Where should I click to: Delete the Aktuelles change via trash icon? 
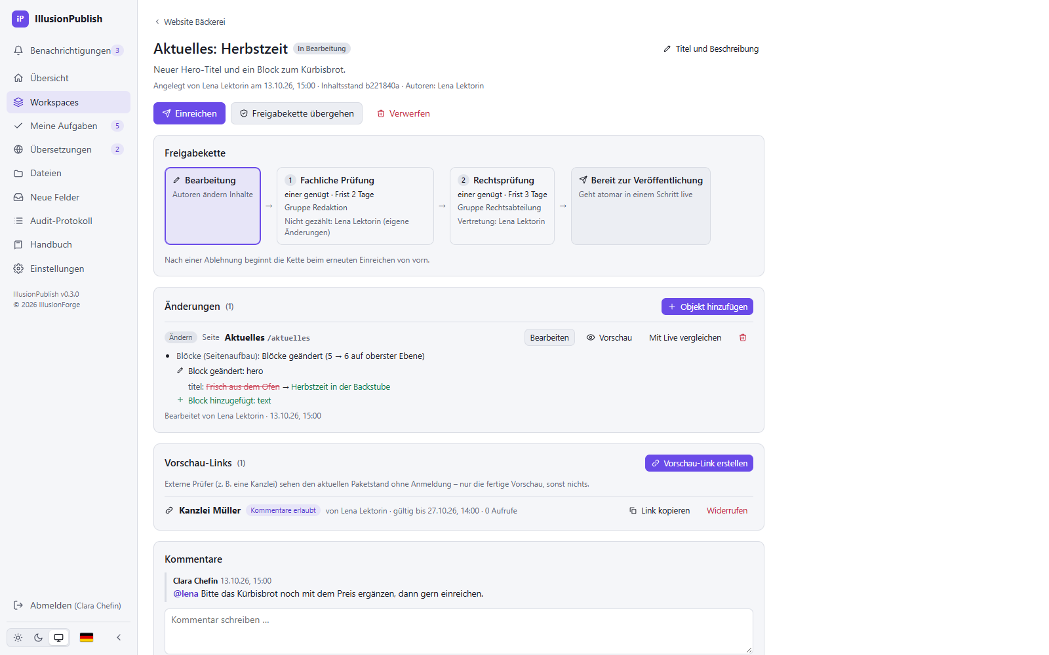(743, 337)
